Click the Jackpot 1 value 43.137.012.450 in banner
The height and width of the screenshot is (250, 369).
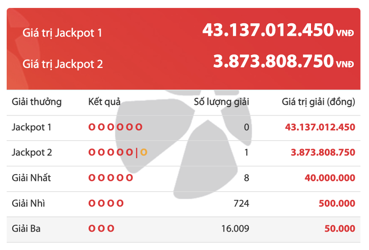tap(268, 30)
